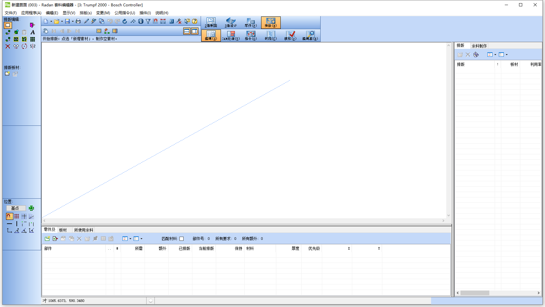
Task: Click the new sheet icon under 排版板材
Action: [x=7, y=74]
